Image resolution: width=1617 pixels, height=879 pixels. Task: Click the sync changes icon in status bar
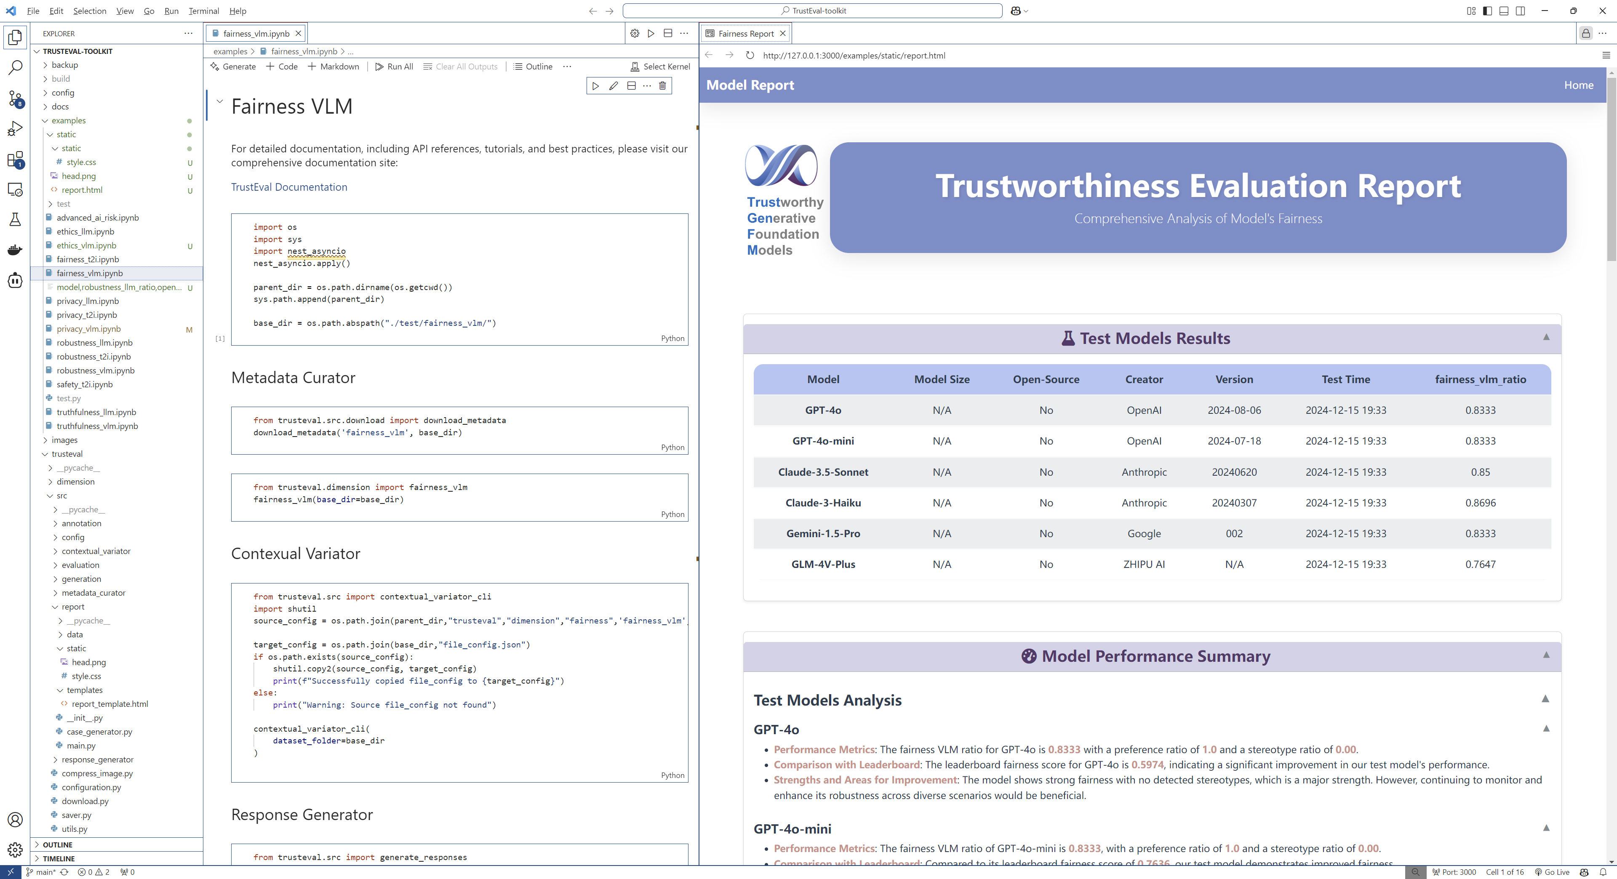pos(64,872)
